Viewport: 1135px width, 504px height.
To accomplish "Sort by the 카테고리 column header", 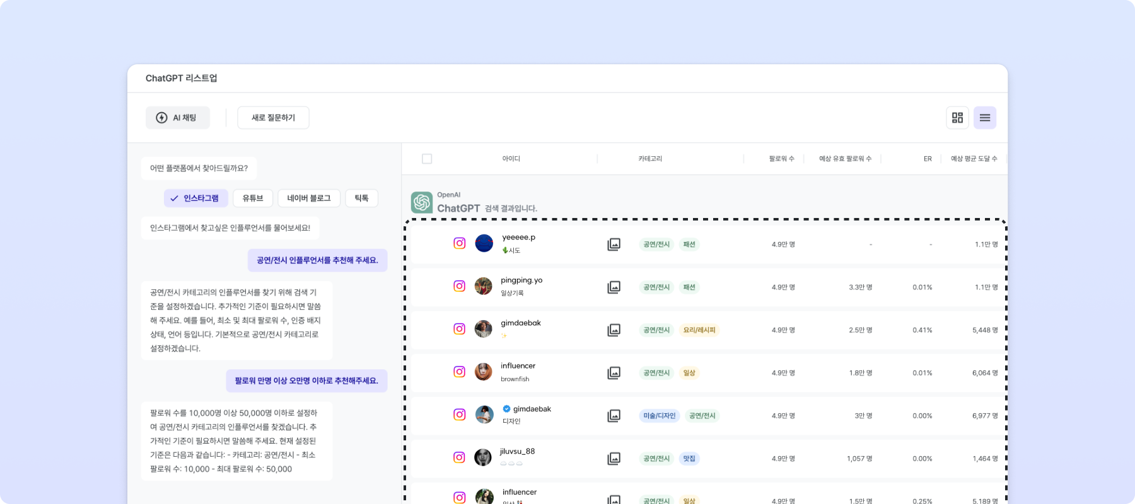I will 650,159.
